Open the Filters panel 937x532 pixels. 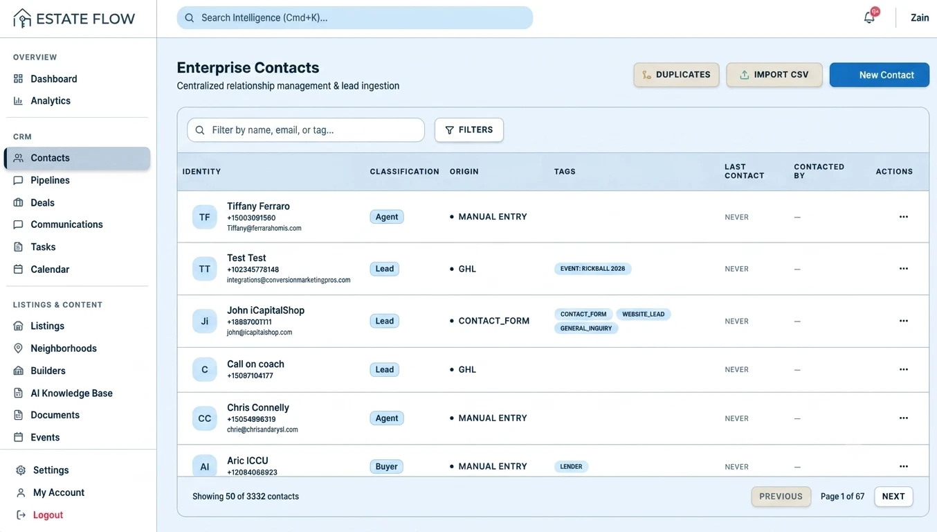click(x=468, y=130)
